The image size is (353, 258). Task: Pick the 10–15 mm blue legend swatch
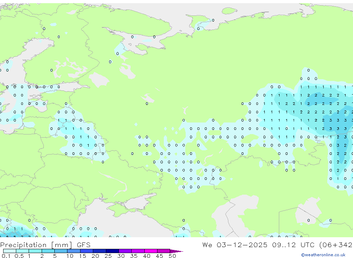pos(74,251)
